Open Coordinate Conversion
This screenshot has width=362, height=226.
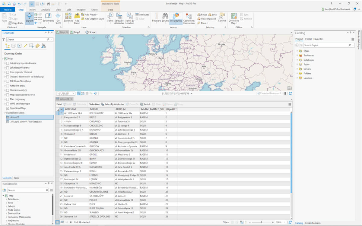(x=189, y=18)
